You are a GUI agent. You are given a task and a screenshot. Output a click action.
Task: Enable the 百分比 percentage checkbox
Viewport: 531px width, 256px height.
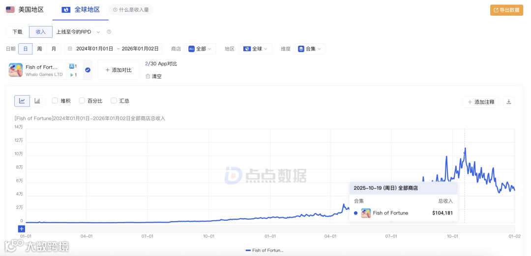[82, 101]
